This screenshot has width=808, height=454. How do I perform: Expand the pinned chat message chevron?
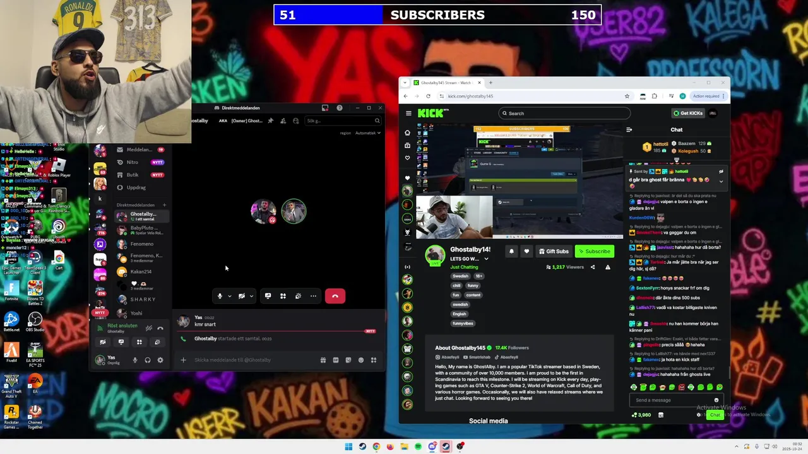[x=721, y=181]
